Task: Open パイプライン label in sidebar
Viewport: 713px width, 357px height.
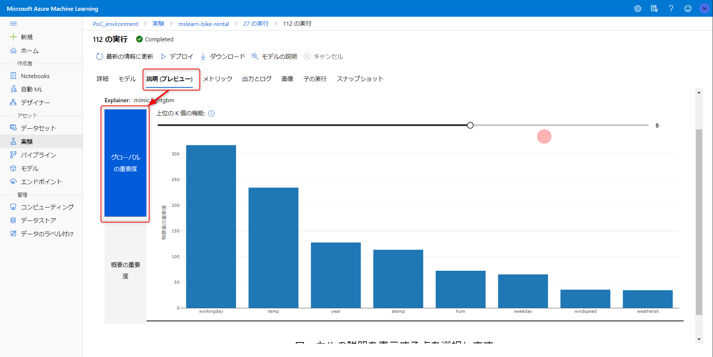Action: pyautogui.click(x=38, y=155)
